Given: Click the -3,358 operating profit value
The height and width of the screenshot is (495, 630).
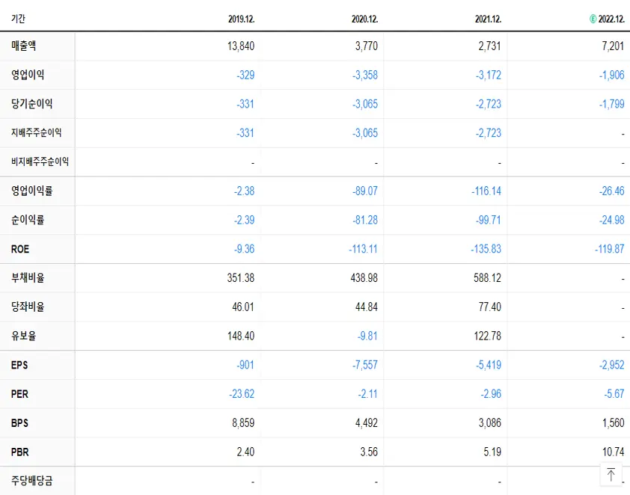Looking at the screenshot, I should tap(365, 75).
